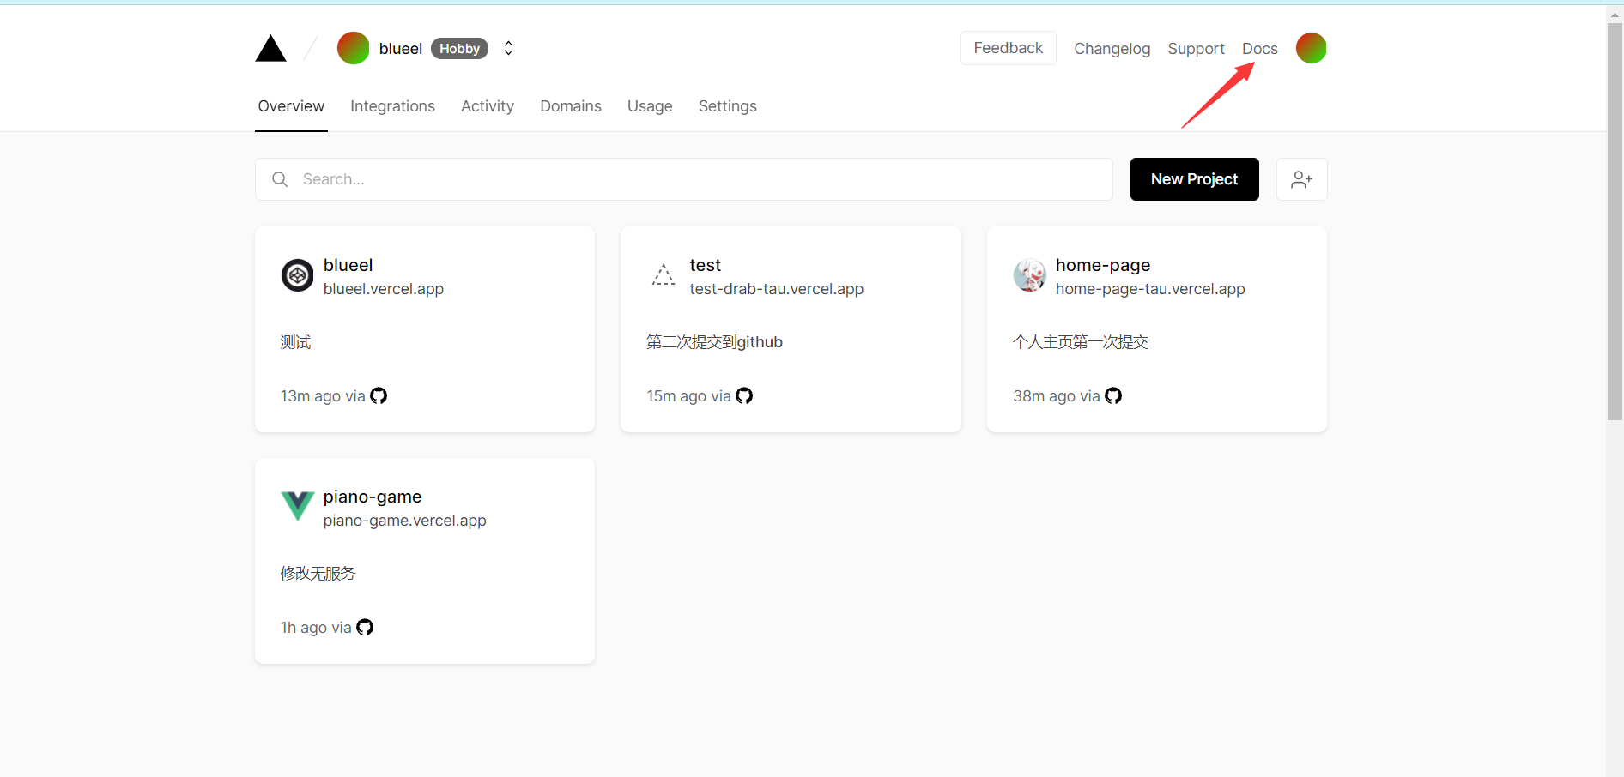The width and height of the screenshot is (1624, 777).
Task: Visit blueel.vercel.app domain link
Action: point(384,289)
